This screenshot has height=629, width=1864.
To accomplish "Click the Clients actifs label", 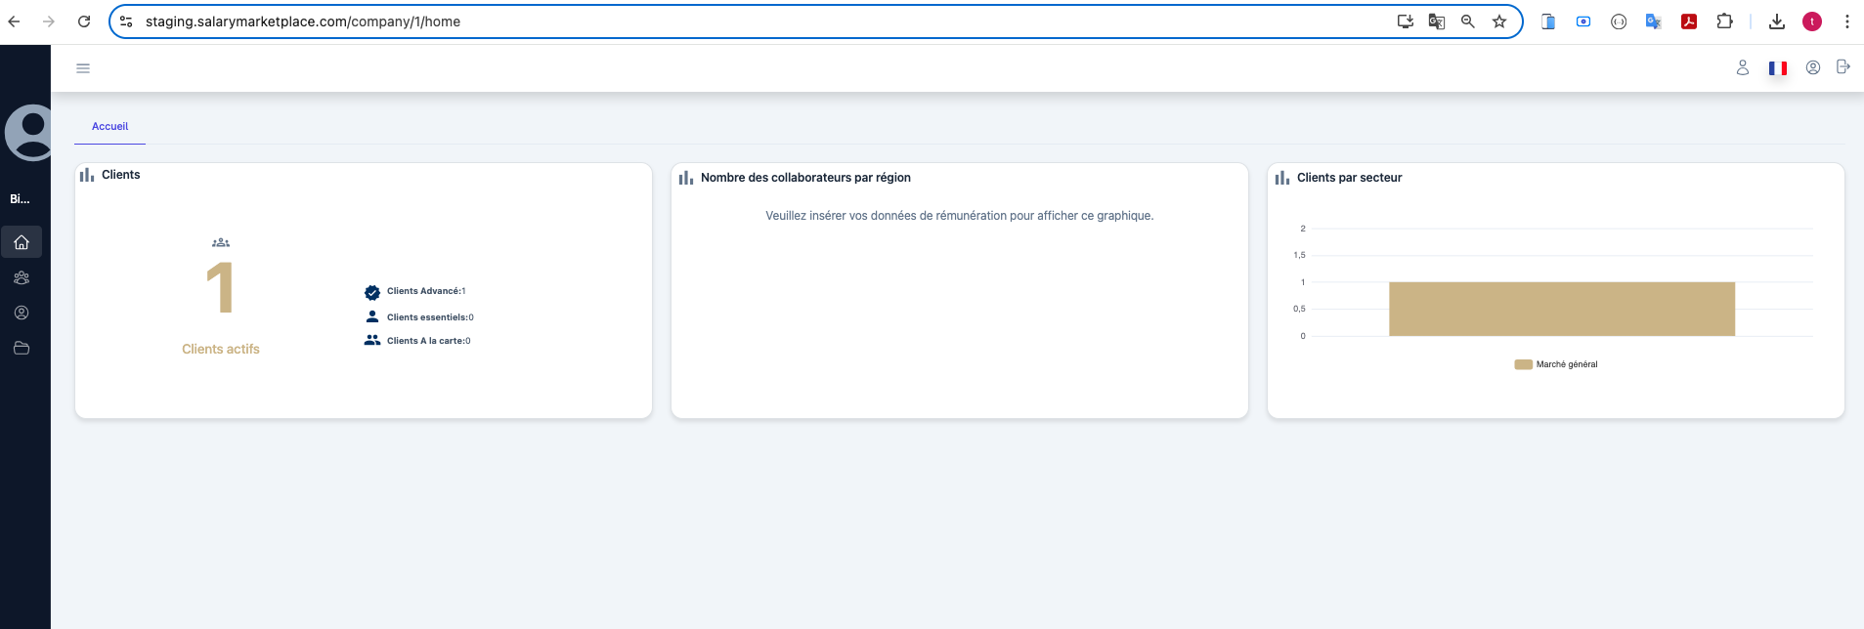I will click(221, 350).
